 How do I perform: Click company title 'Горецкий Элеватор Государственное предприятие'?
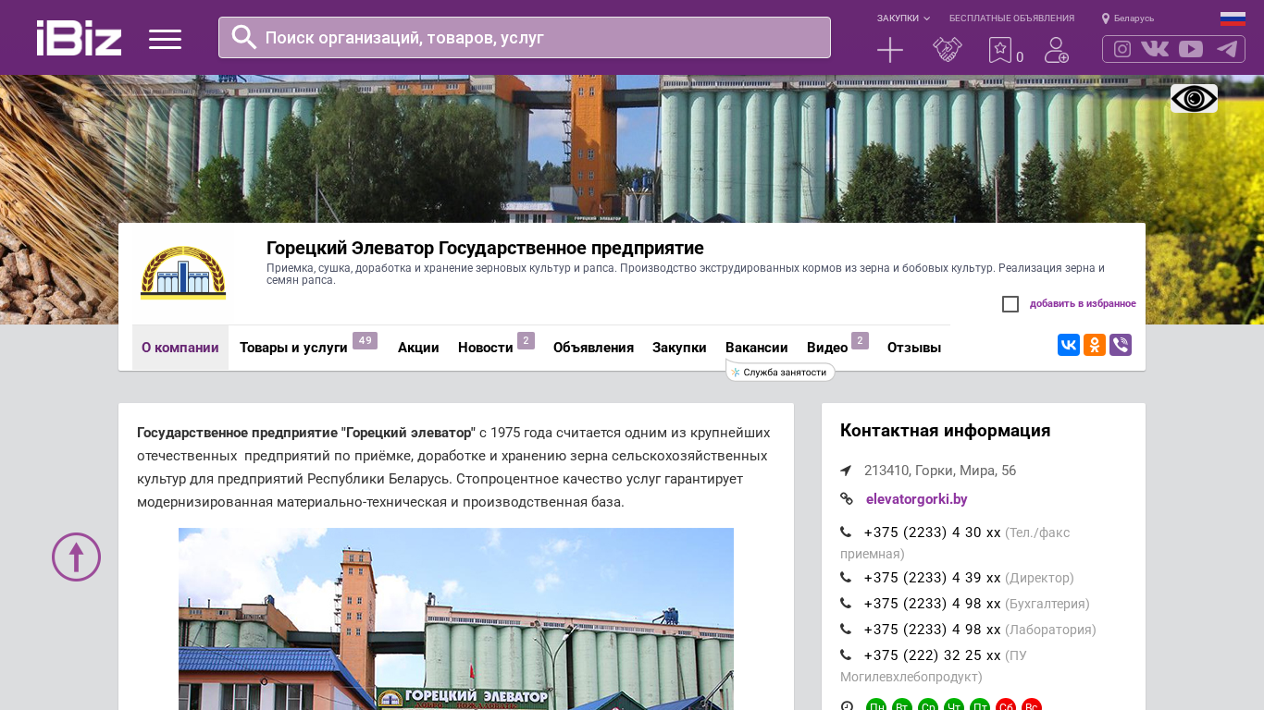(x=485, y=248)
